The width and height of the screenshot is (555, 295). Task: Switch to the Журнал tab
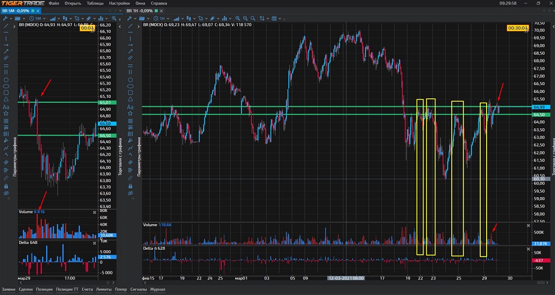point(157,289)
